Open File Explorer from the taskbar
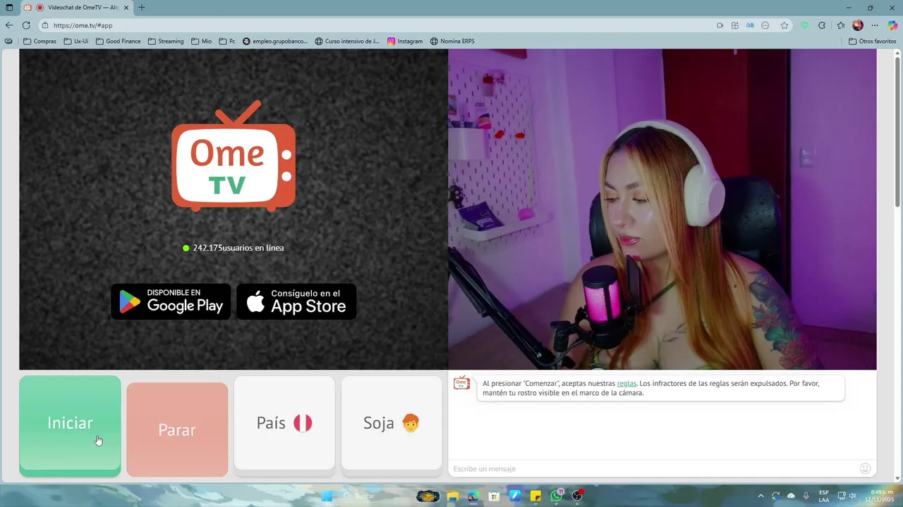 [x=452, y=496]
